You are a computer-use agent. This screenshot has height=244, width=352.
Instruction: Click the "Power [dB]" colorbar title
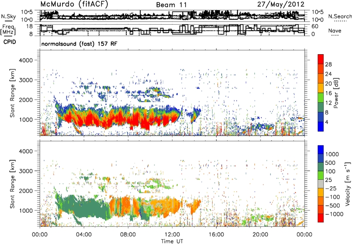336,93
